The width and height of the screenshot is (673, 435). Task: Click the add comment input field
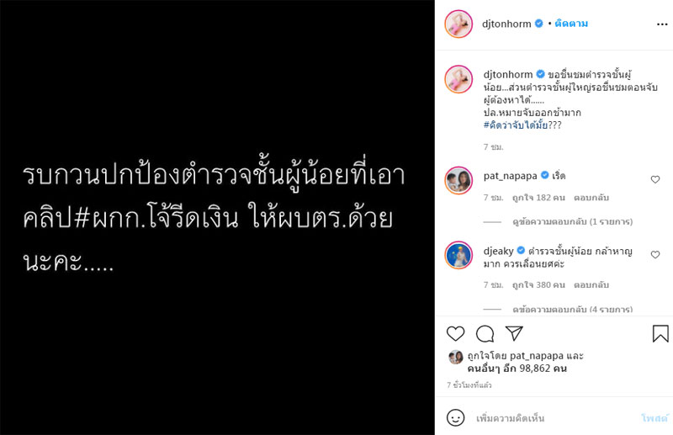(554, 418)
